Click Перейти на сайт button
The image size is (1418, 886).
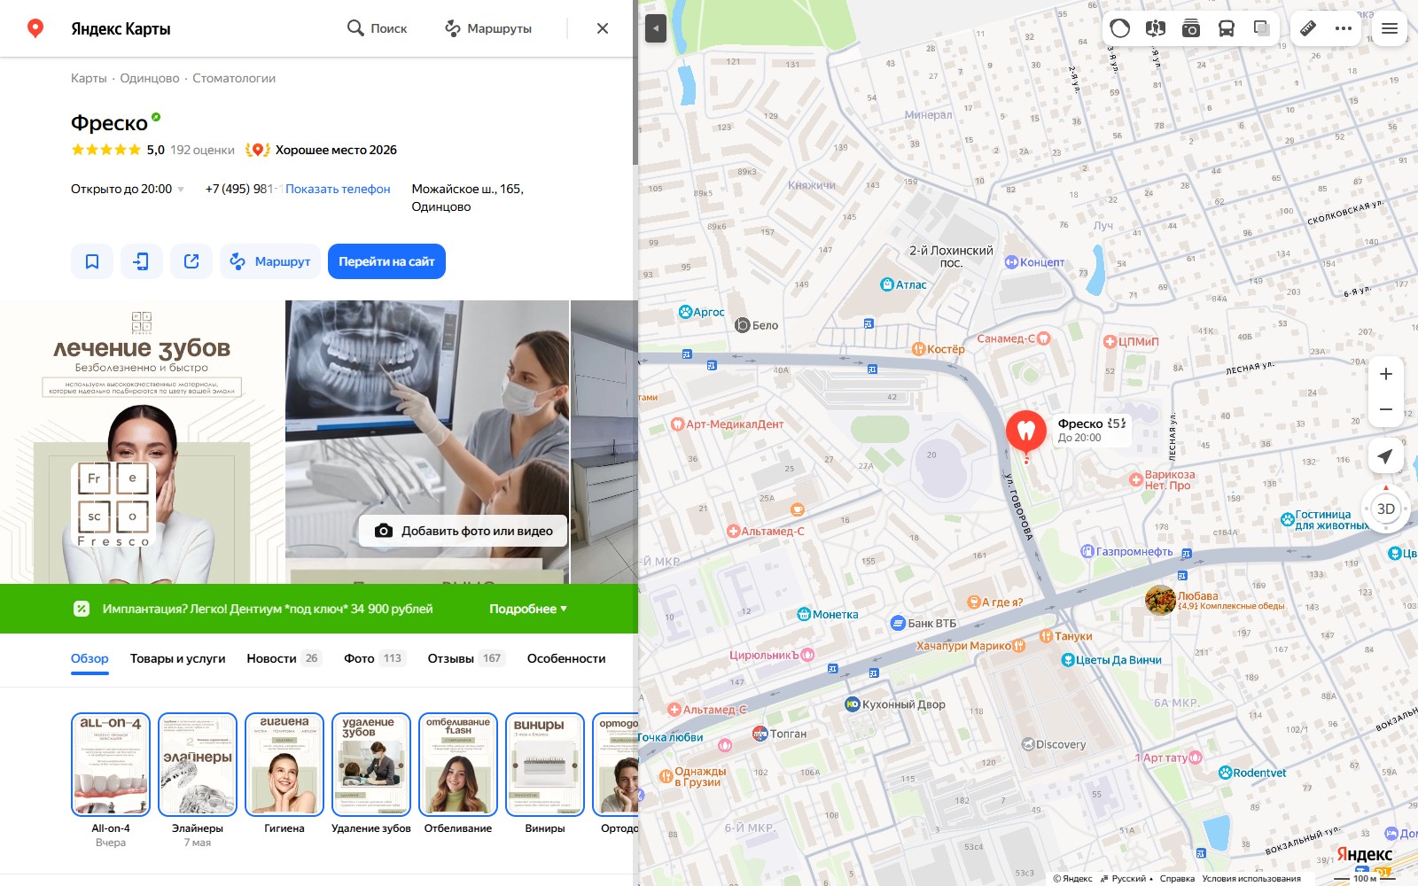386,261
